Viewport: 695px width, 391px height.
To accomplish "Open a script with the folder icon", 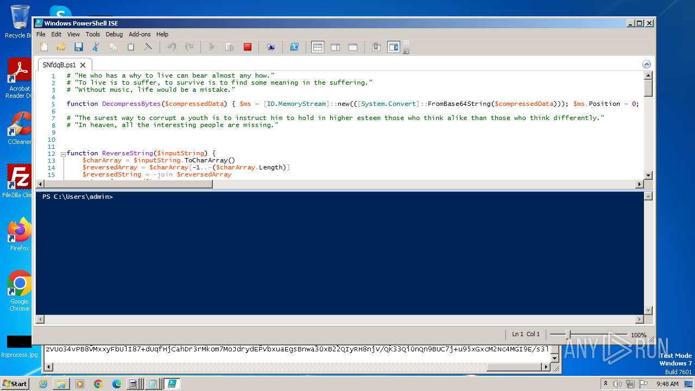I will point(61,47).
